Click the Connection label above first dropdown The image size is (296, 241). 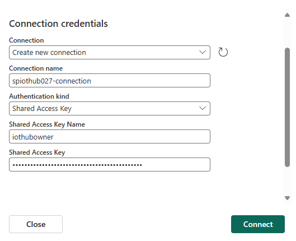[x=26, y=40]
